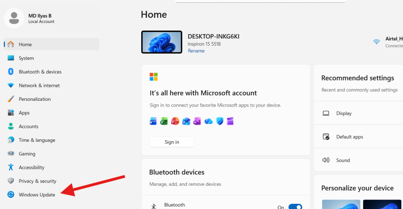Click the Default apps icon

pos(326,137)
